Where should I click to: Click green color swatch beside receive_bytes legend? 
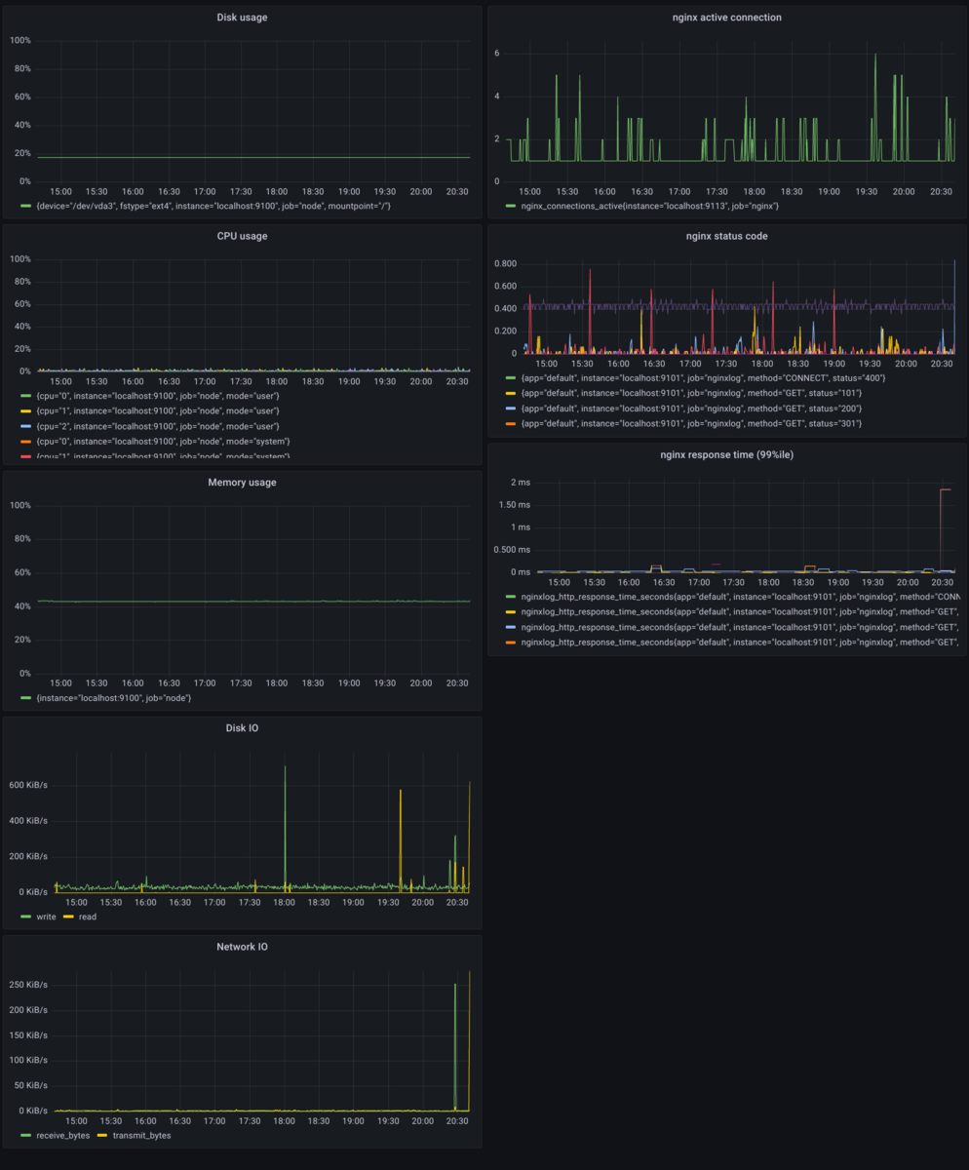tap(26, 1135)
